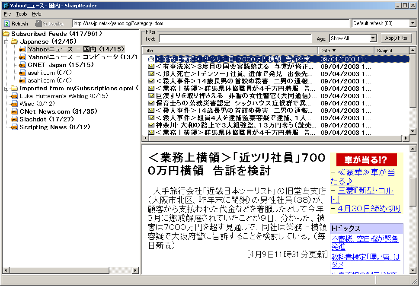Open the File menu

pyautogui.click(x=7, y=14)
